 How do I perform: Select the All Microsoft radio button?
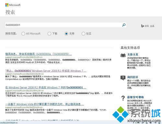(x=23, y=34)
